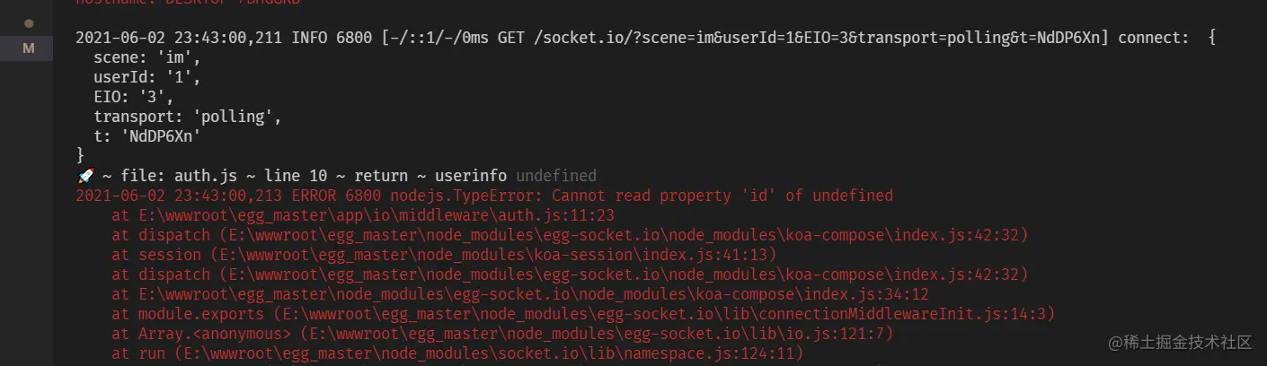Click the t: 'NdDP6Xn' property line

click(147, 136)
